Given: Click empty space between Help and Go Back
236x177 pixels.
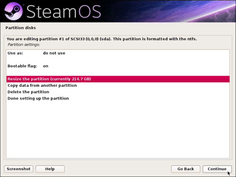Looking at the screenshot, I should click(118, 169).
